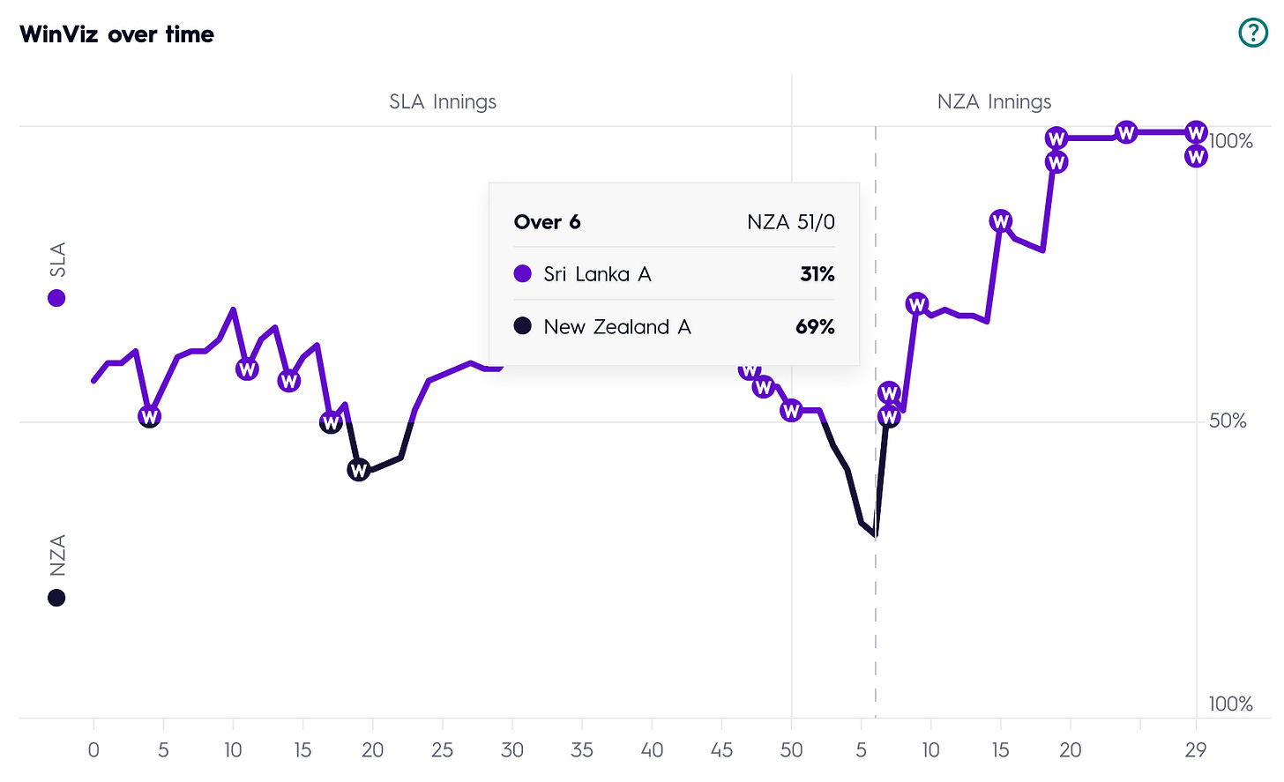This screenshot has width=1284, height=782.
Task: Select the wicket marker at SLA over 11
Action: click(x=247, y=369)
